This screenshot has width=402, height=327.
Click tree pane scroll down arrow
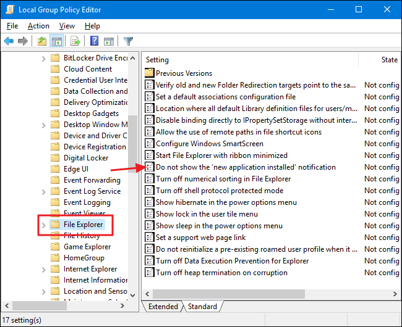click(132, 296)
